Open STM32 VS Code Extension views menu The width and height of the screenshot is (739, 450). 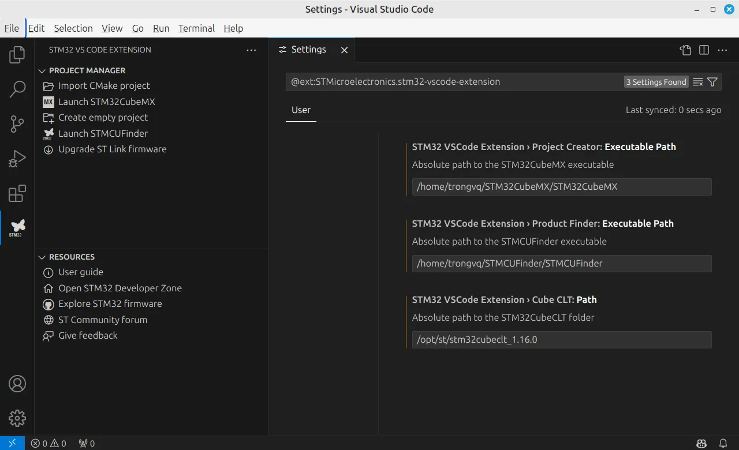pyautogui.click(x=251, y=50)
